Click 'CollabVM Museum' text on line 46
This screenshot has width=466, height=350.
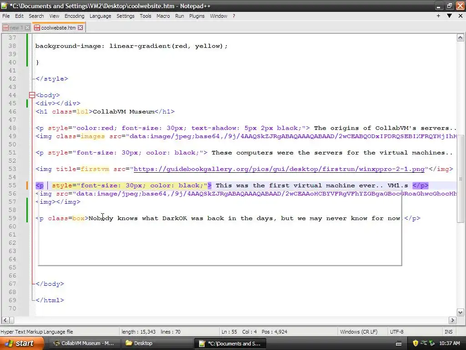click(124, 112)
